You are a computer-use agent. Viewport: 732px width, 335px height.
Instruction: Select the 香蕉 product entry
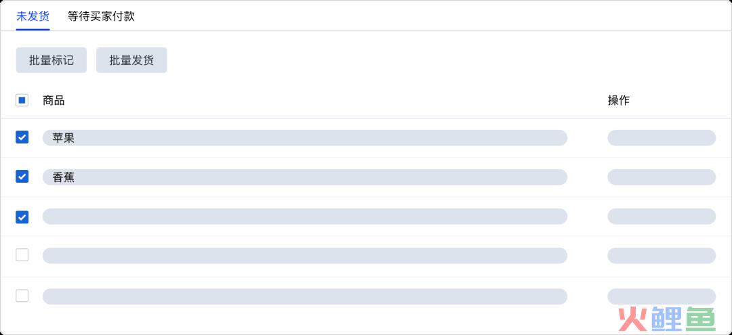(305, 177)
